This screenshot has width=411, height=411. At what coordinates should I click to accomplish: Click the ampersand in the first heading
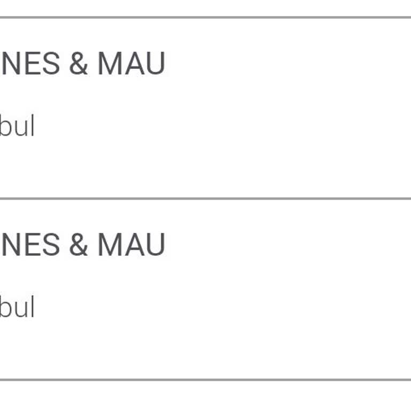coord(78,64)
